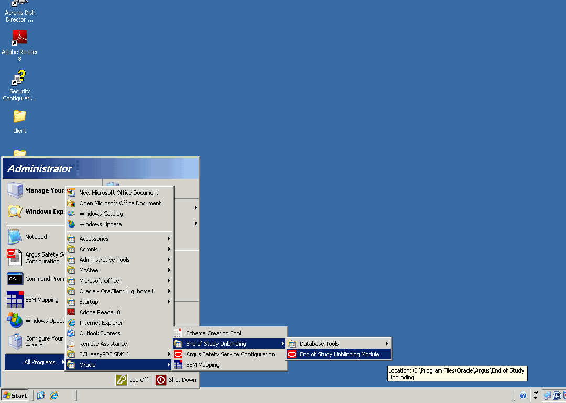Click the Shut Down button
566x403 pixels.
(x=176, y=380)
